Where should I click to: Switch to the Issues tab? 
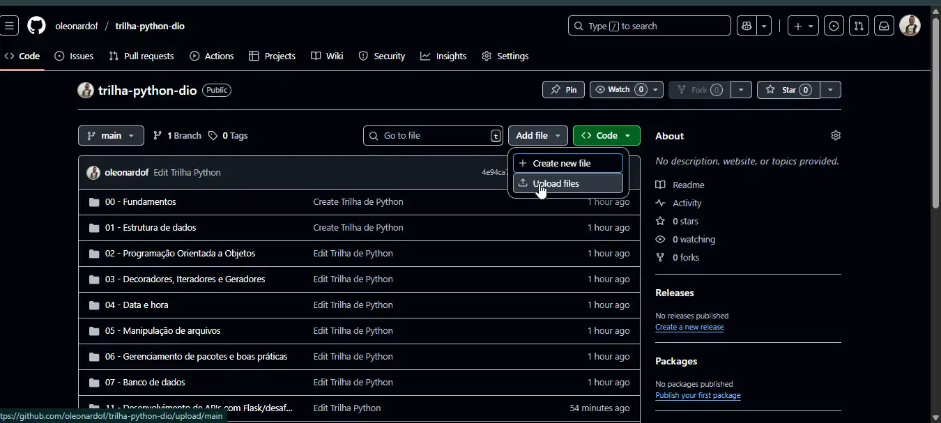(x=74, y=56)
